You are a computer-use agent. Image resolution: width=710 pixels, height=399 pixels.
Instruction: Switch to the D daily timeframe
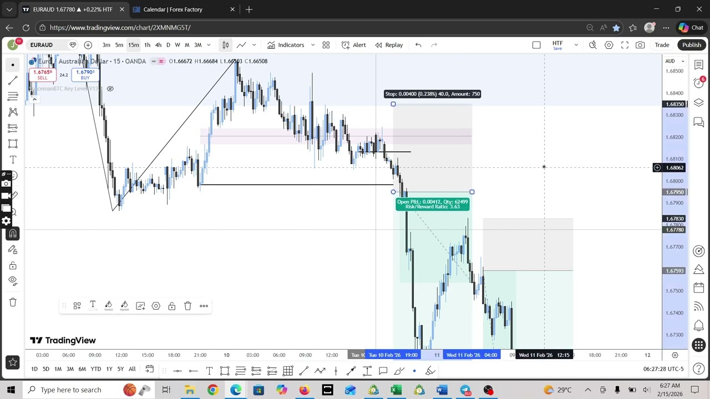click(168, 45)
